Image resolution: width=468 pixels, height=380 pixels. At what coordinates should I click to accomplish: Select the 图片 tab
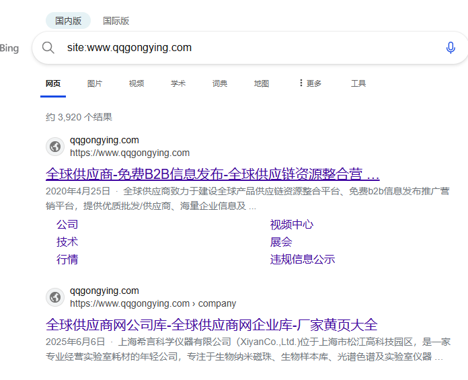[95, 83]
